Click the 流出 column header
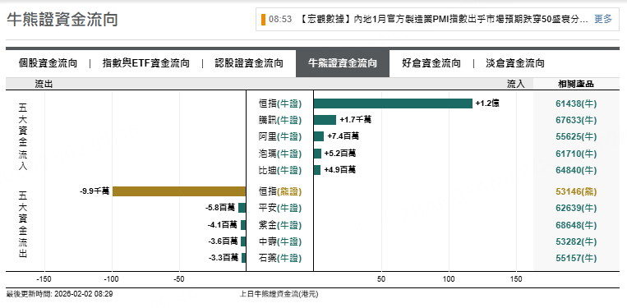The width and height of the screenshot is (627, 308). [44, 84]
